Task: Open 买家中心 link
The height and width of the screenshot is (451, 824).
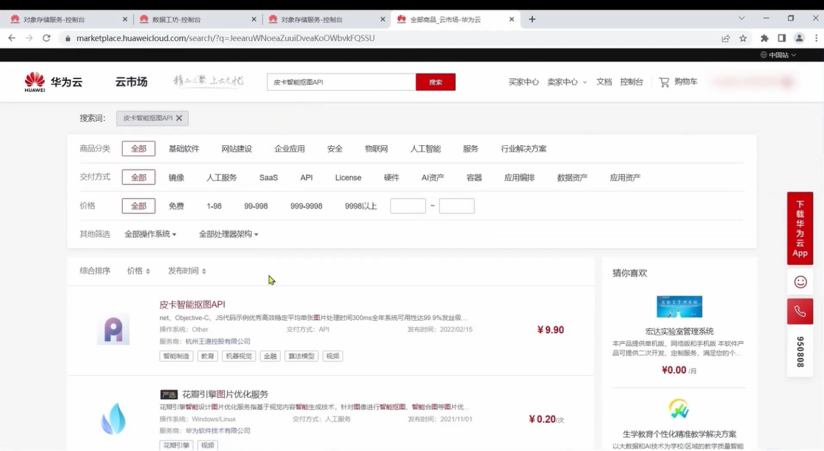Action: [523, 82]
